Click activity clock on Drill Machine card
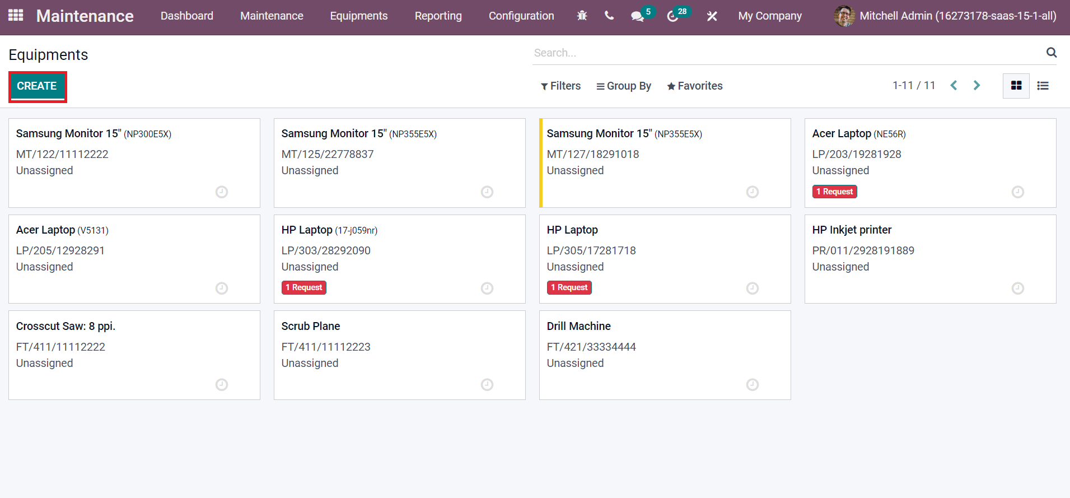The width and height of the screenshot is (1070, 498). point(753,385)
